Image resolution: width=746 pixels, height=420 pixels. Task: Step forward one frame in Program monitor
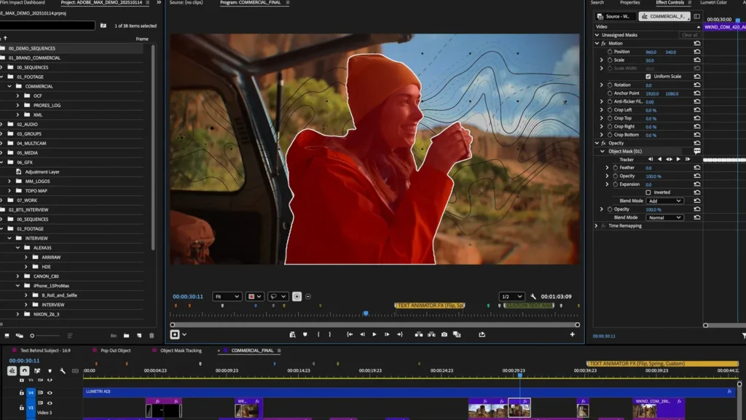point(387,335)
